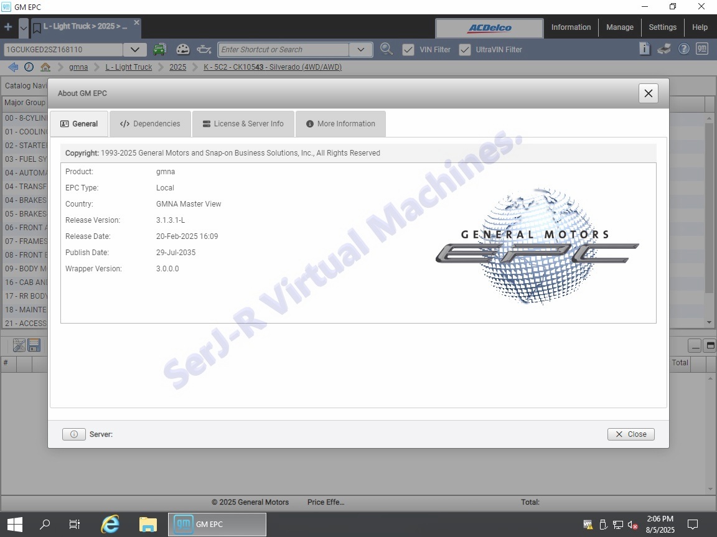Select the 09 - BODY M major group row
This screenshot has height=537, width=717.
coord(25,269)
